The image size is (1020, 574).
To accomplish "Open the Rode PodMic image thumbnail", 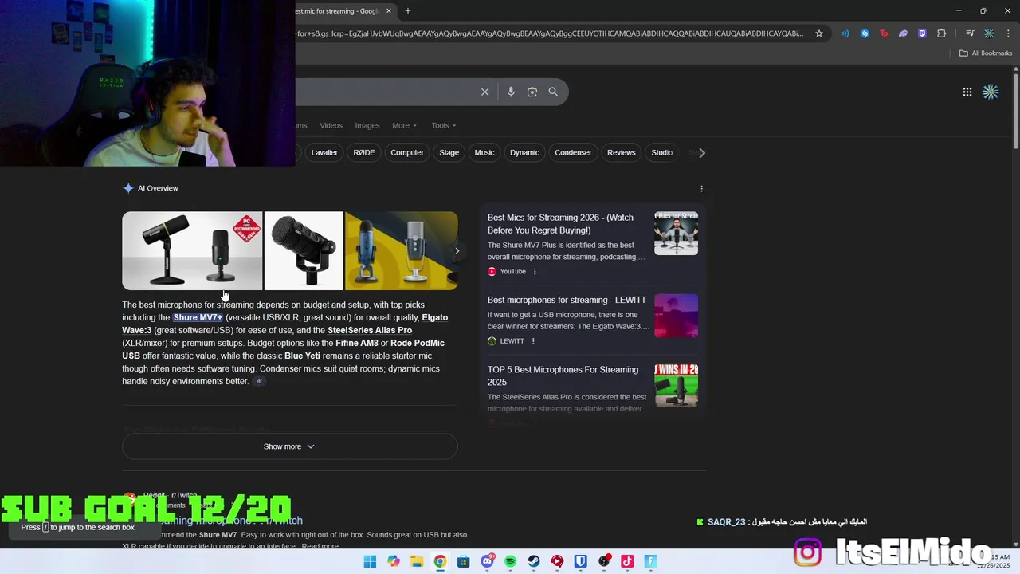I will pos(304,250).
